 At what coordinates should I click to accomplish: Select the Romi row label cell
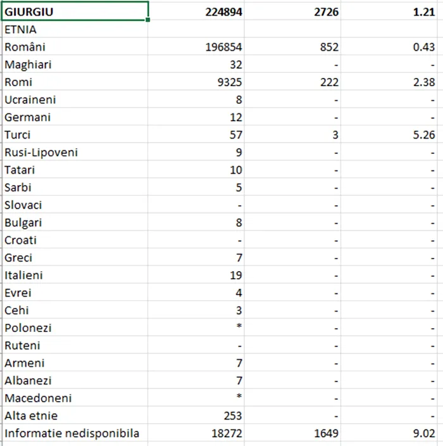[x=75, y=82]
